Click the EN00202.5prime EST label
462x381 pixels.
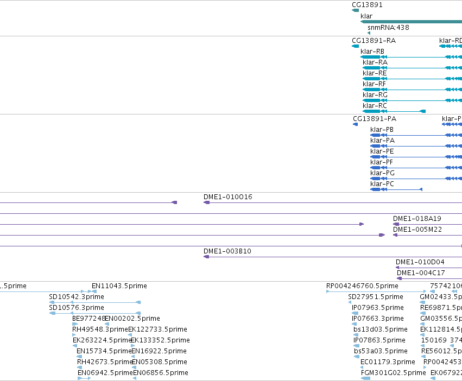coord(132,319)
